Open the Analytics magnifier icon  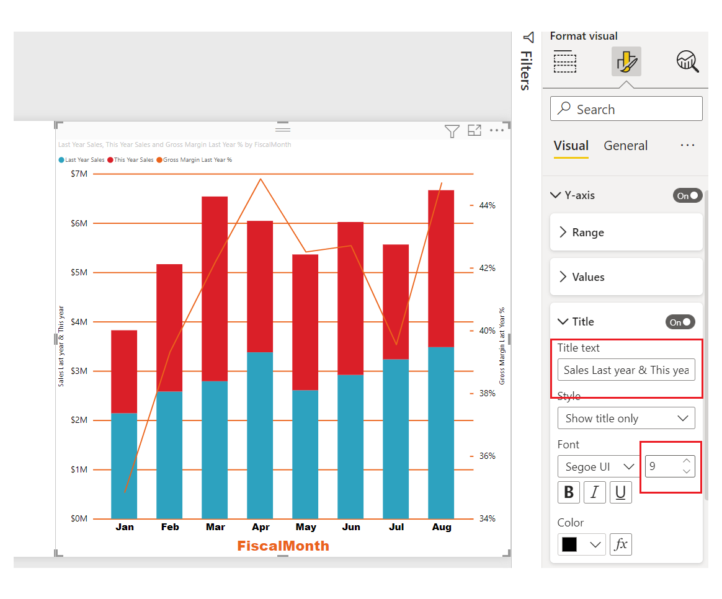click(687, 61)
